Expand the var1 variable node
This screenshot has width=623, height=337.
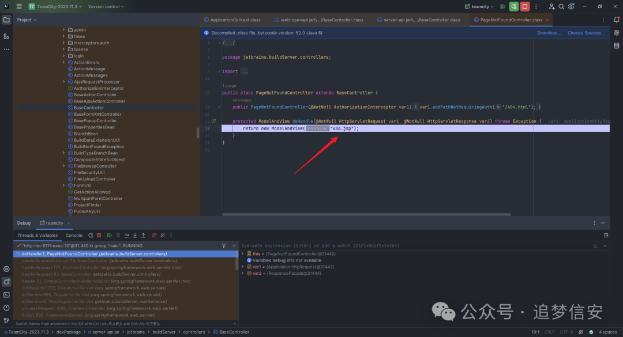[243, 267]
